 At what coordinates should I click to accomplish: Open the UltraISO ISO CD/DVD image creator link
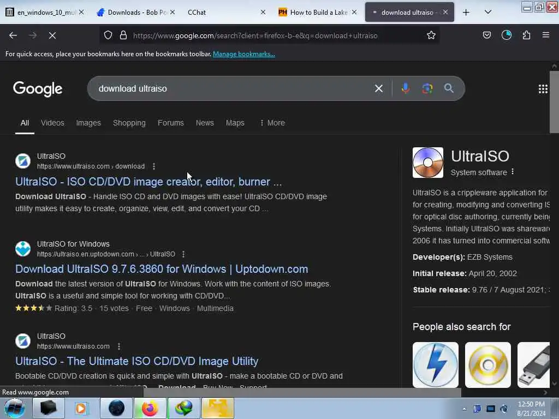(x=148, y=182)
